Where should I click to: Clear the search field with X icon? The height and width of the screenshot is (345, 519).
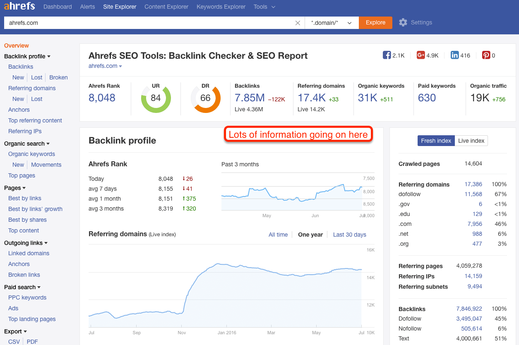(x=298, y=23)
